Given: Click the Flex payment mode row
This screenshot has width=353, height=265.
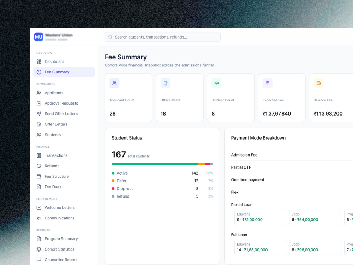Looking at the screenshot, I should click(292, 192).
